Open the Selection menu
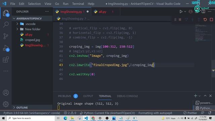Screen dimensions: 215x121 coord(34,4)
